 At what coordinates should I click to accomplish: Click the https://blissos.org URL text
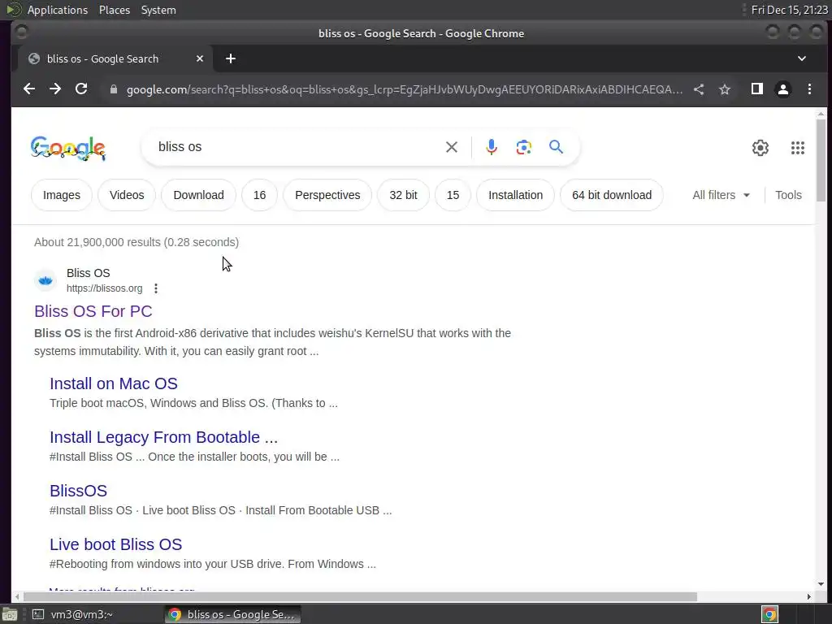coord(105,288)
